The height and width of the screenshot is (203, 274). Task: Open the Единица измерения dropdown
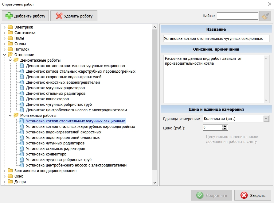266,119
